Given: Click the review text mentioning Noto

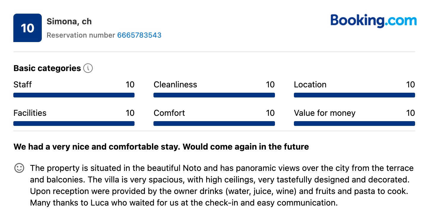Looking at the screenshot, I should (x=222, y=185).
